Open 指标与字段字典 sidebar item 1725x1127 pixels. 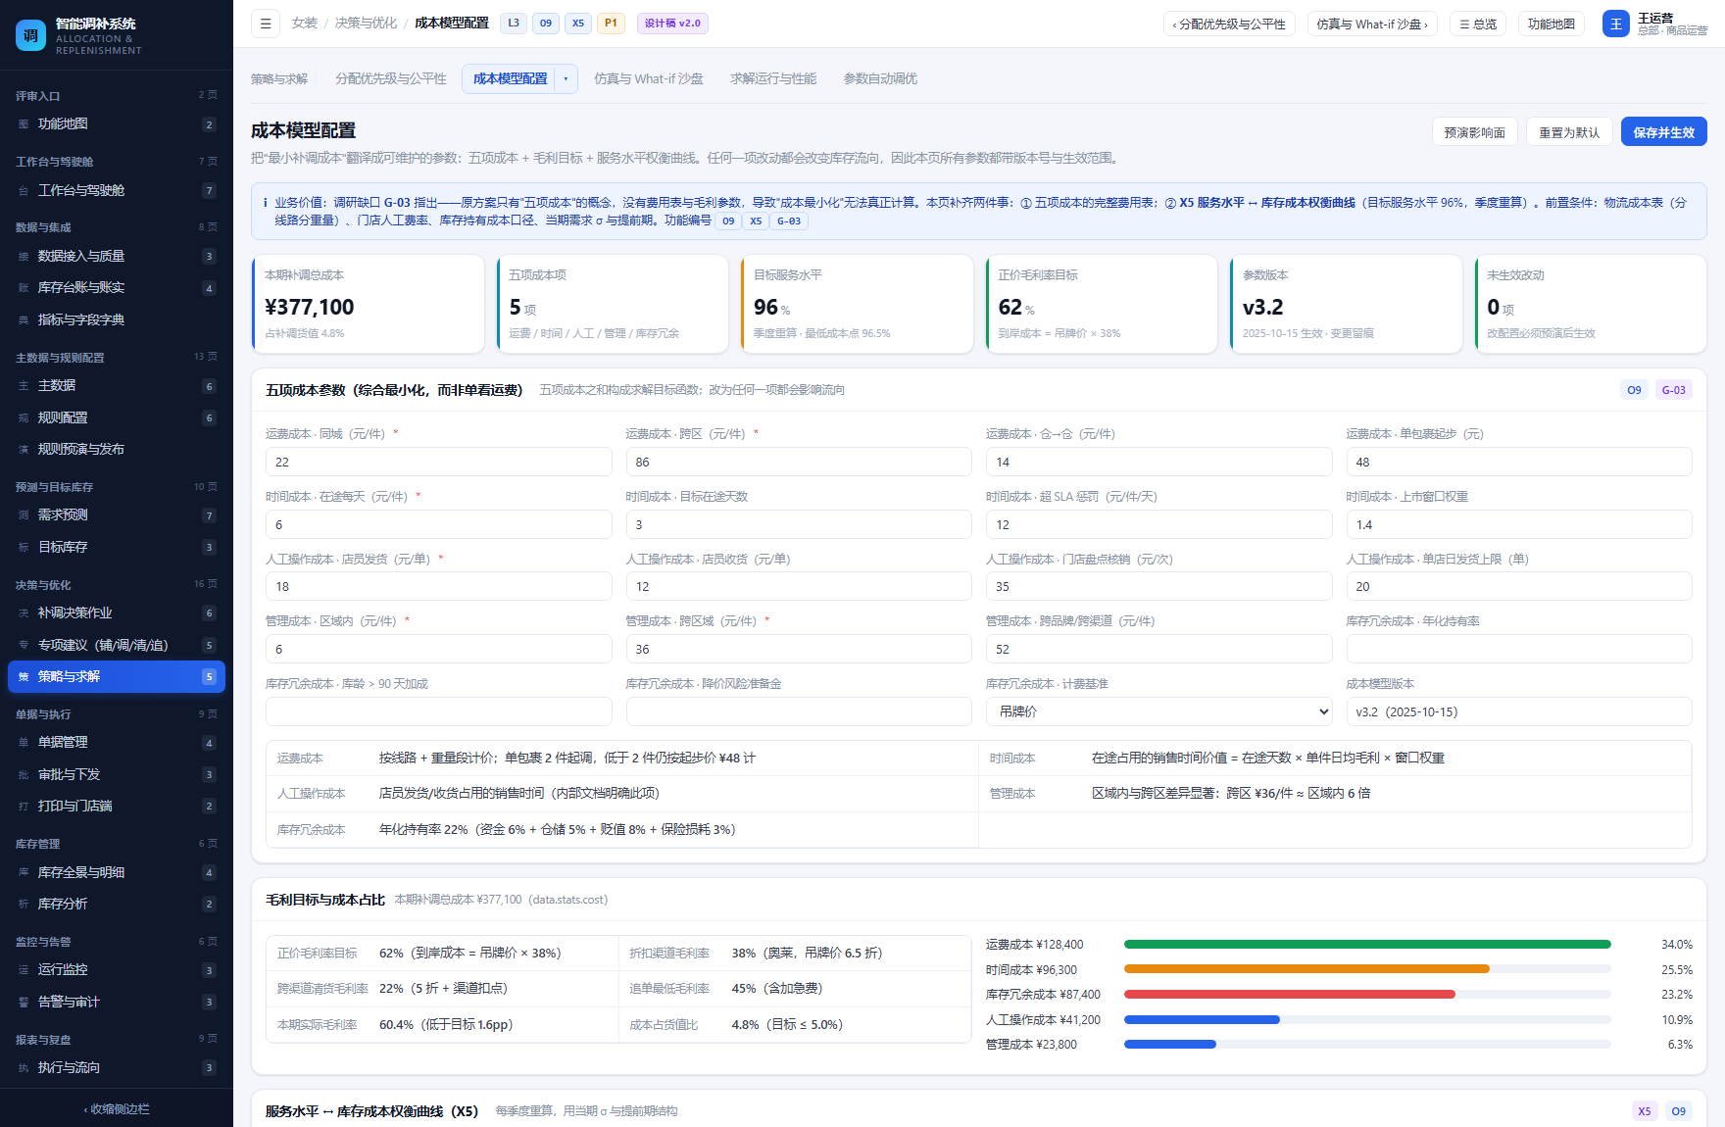[117, 319]
